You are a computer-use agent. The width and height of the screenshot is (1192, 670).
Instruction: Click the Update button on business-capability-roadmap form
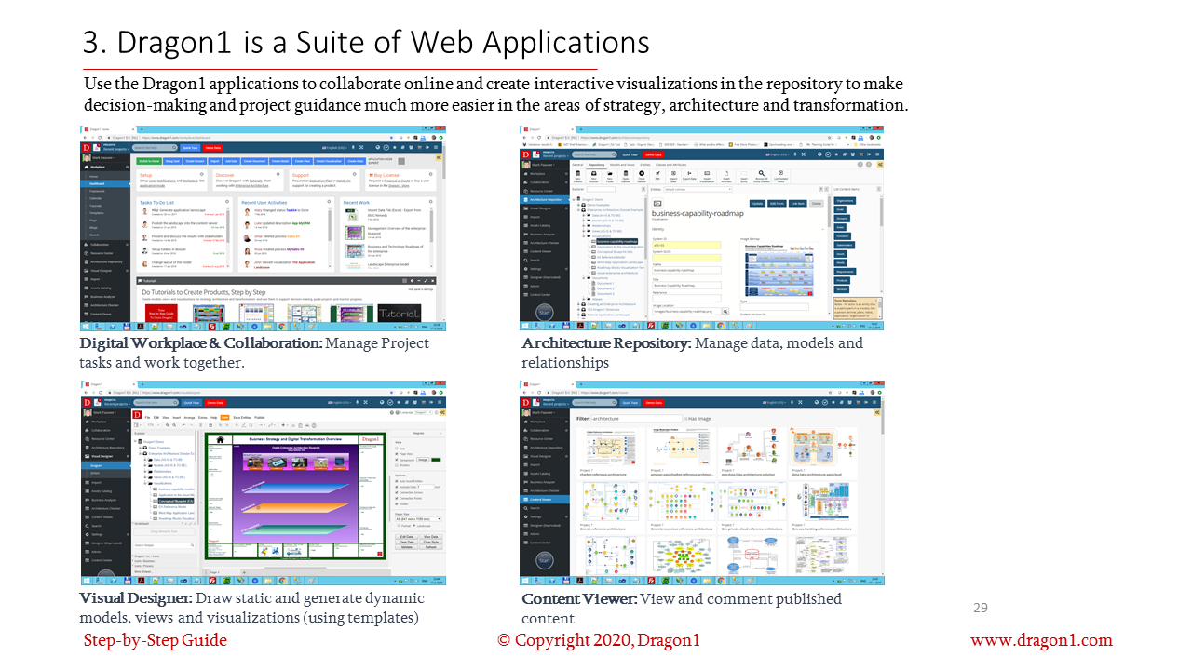pos(757,203)
